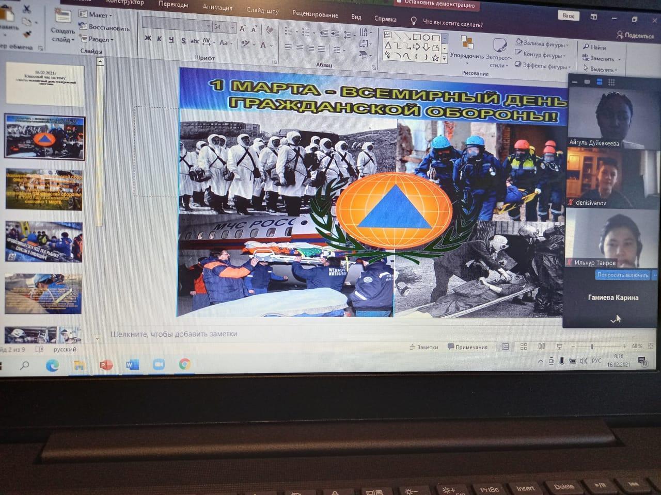The height and width of the screenshot is (495, 661).
Task: Open Google Chrome from the taskbar
Action: 184,365
